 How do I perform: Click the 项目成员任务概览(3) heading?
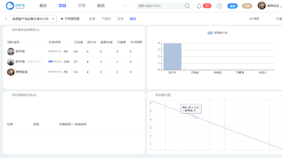click(x=26, y=30)
